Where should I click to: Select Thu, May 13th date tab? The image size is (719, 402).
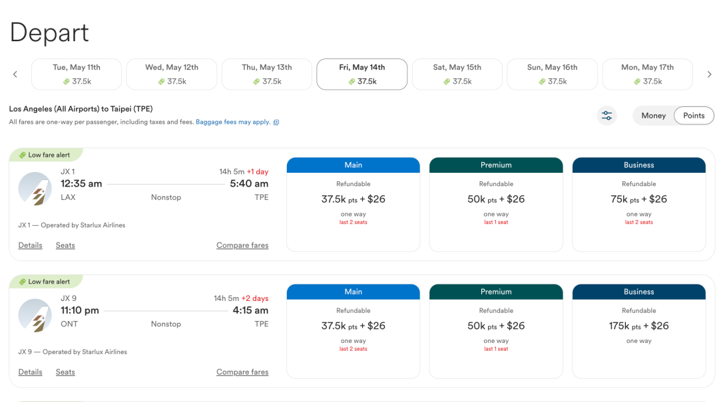pyautogui.click(x=267, y=74)
